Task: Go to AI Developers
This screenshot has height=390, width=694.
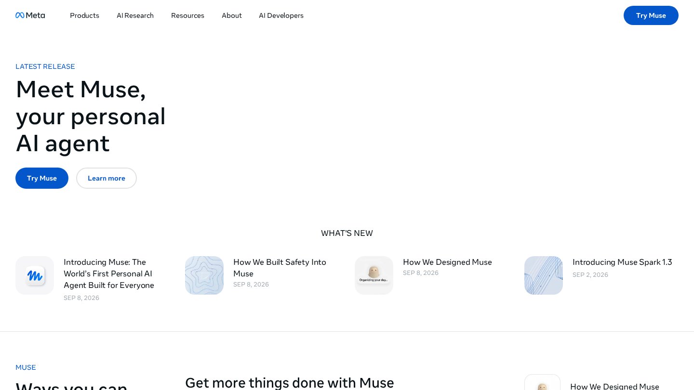Action: (x=281, y=15)
